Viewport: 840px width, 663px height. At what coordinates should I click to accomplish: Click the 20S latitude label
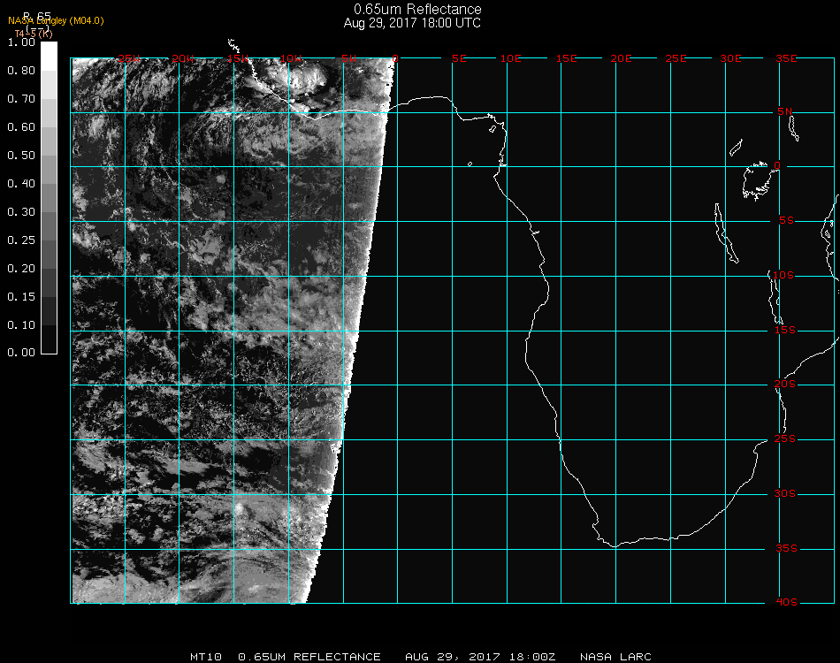(785, 385)
